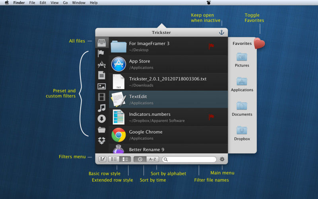The width and height of the screenshot is (318, 199).
Task: Select the All files filter icon
Action: [102, 43]
